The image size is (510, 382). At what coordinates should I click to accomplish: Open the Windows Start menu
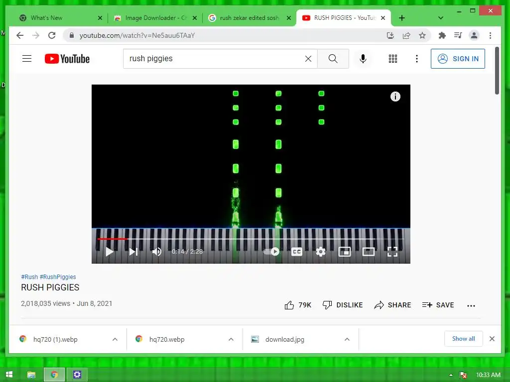(9, 375)
